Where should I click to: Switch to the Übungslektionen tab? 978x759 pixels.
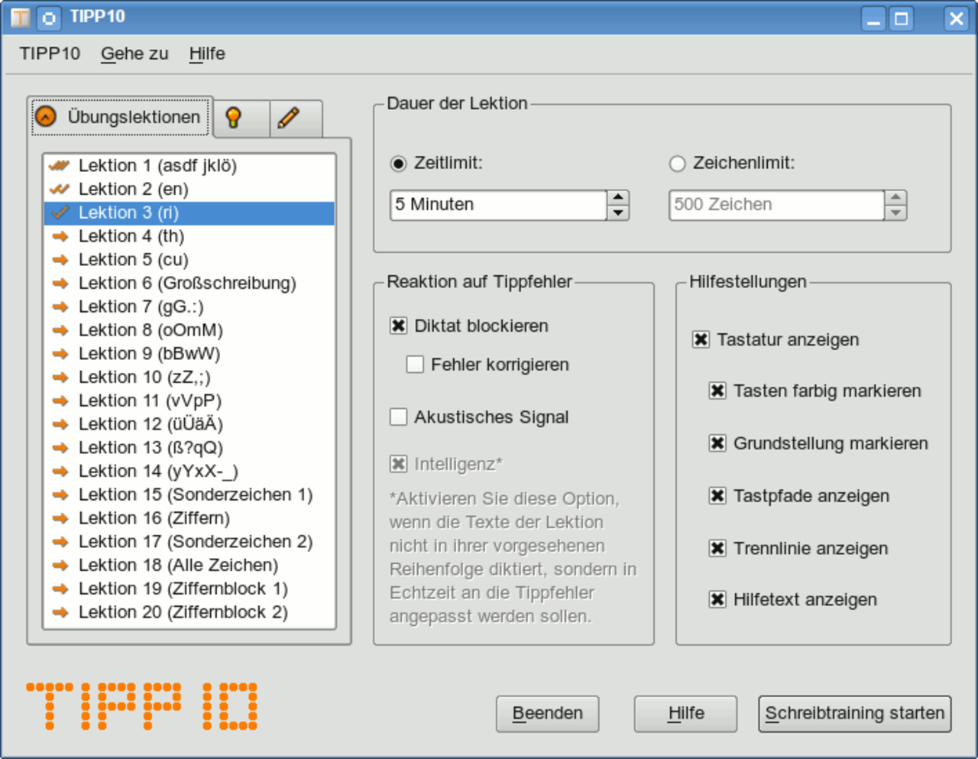click(x=120, y=117)
